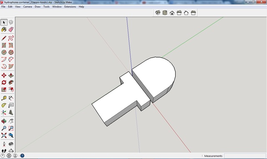This screenshot has width=267, height=159.
Task: Select the Tape Measure tool
Action: [x=4, y=98]
